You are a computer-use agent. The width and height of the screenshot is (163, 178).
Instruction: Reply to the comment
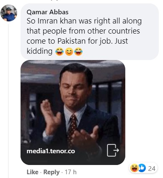coord(52,172)
